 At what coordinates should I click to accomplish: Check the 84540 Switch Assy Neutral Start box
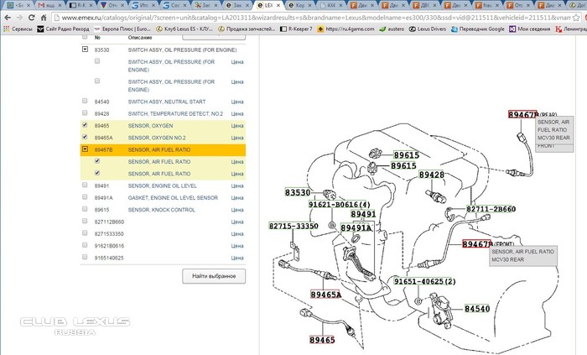tap(85, 101)
